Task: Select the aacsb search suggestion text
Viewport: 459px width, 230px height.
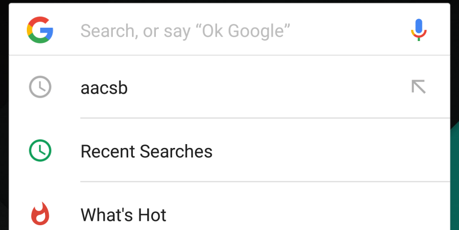Action: coord(104,88)
